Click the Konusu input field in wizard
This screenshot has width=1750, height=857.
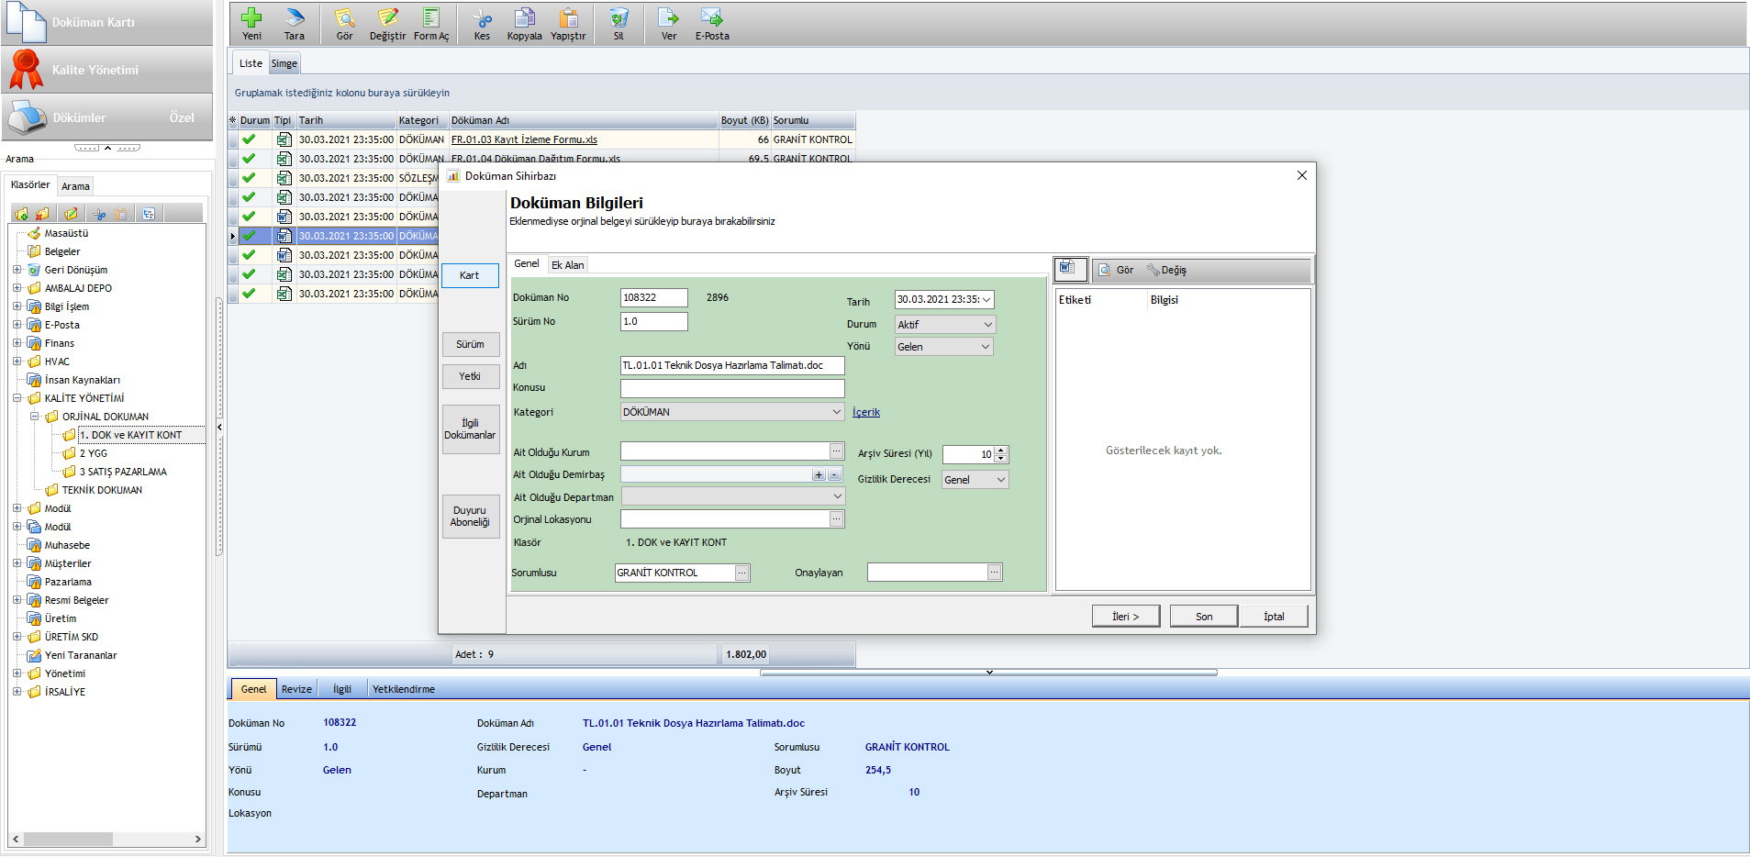pos(731,388)
